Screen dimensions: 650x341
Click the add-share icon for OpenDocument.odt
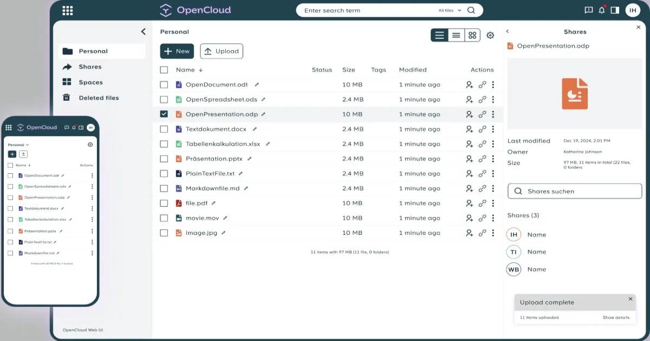pos(469,85)
